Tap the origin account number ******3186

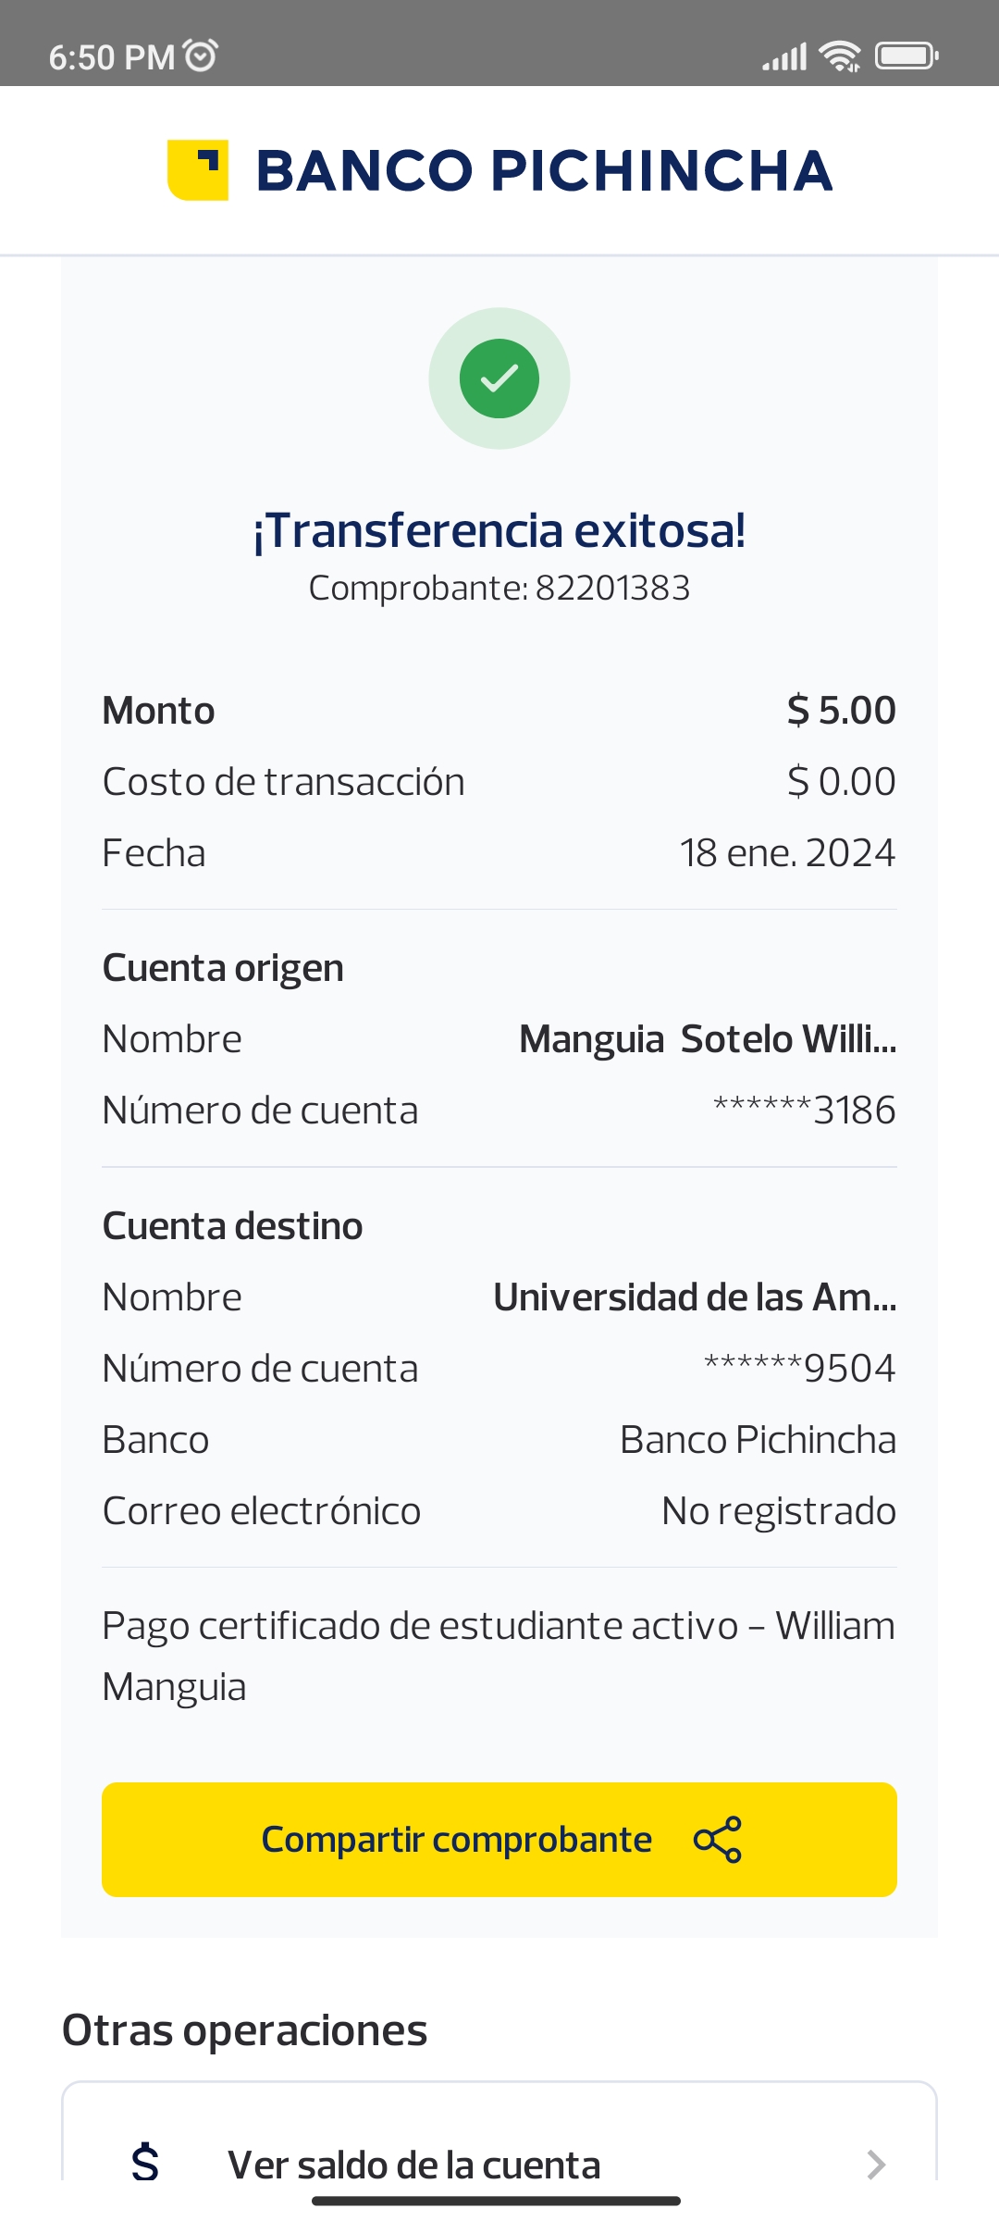(x=805, y=1110)
